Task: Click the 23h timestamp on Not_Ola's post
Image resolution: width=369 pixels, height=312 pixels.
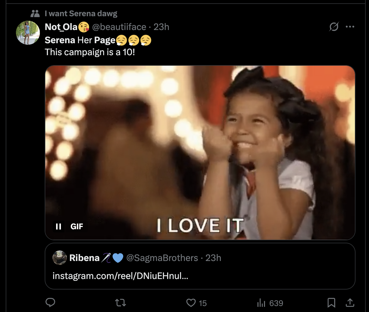Action: (161, 27)
